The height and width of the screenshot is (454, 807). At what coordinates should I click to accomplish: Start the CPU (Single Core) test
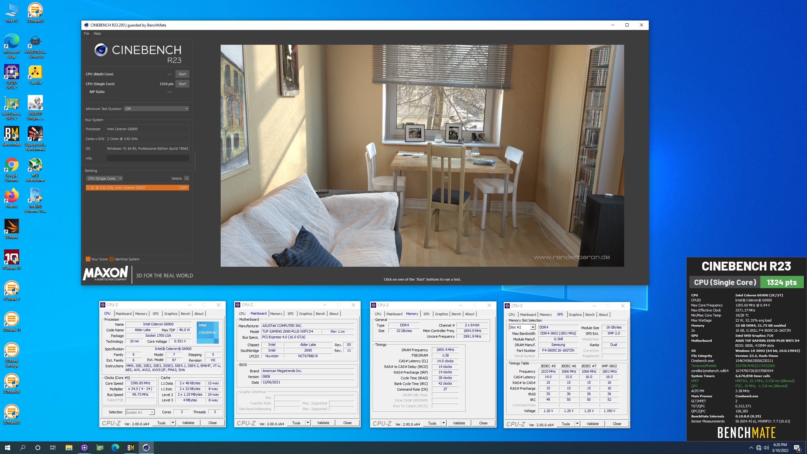[x=182, y=84]
